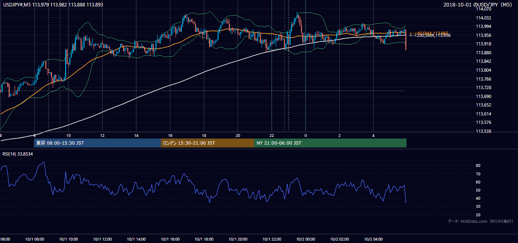The image size is (518, 243).
Task: Click the <200,SMA,113.956 line label
Action: point(430,36)
